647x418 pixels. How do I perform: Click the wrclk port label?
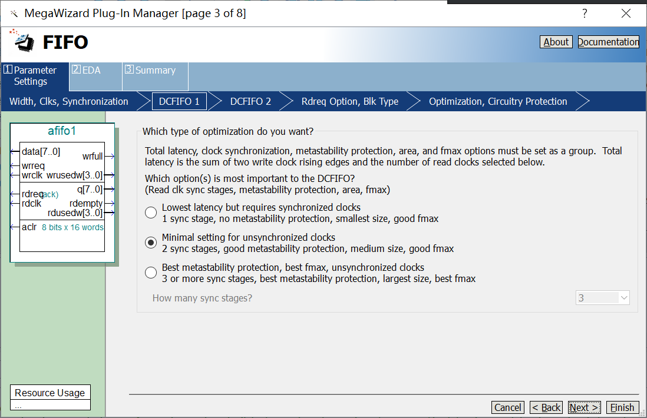(x=32, y=175)
